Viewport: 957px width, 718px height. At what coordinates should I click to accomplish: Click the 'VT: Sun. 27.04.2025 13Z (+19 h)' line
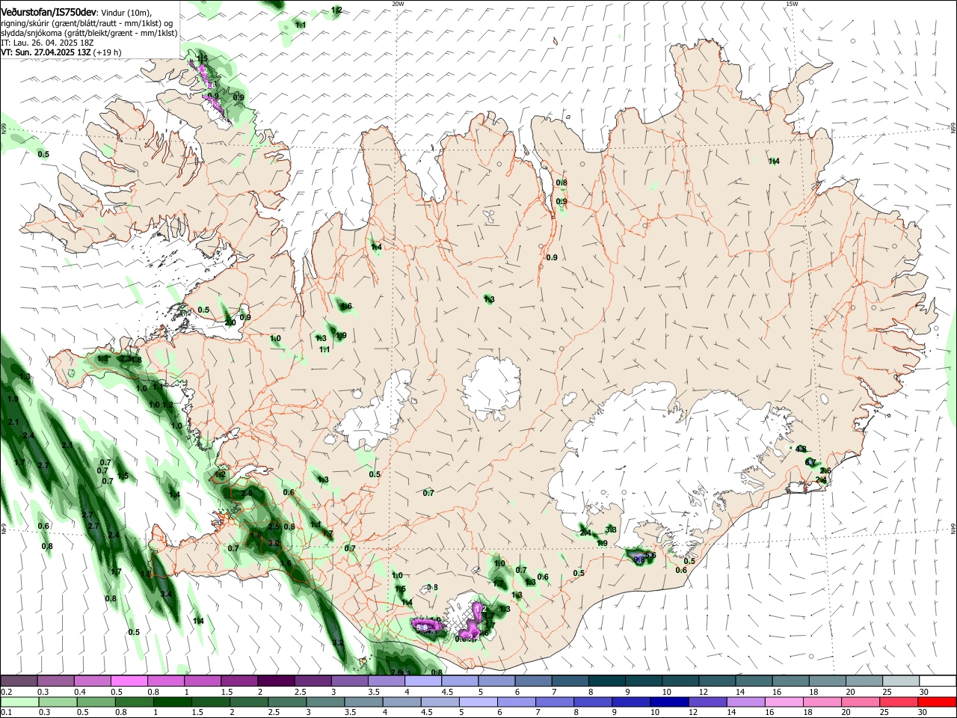point(61,52)
